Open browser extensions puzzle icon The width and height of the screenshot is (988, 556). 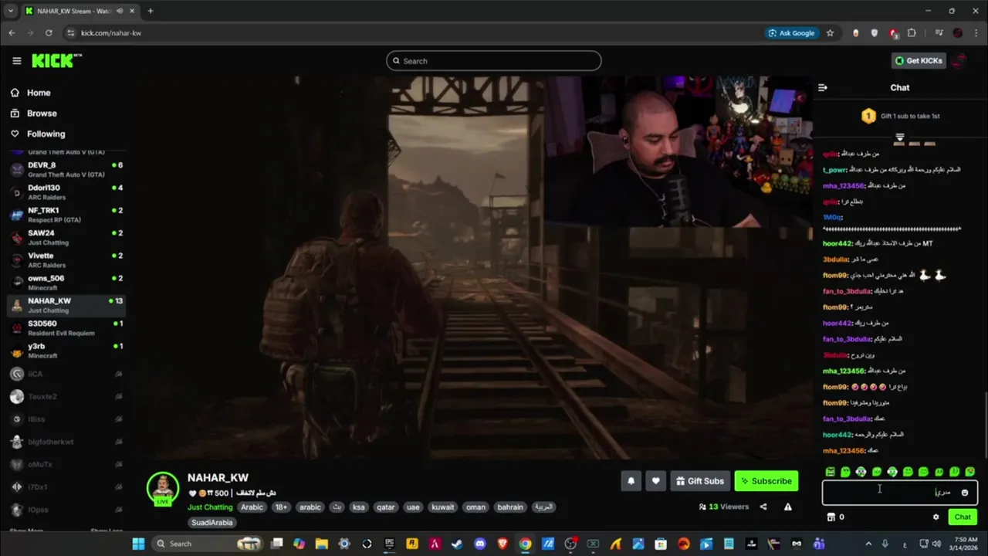pyautogui.click(x=912, y=33)
